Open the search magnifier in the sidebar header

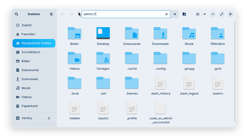tap(16, 14)
